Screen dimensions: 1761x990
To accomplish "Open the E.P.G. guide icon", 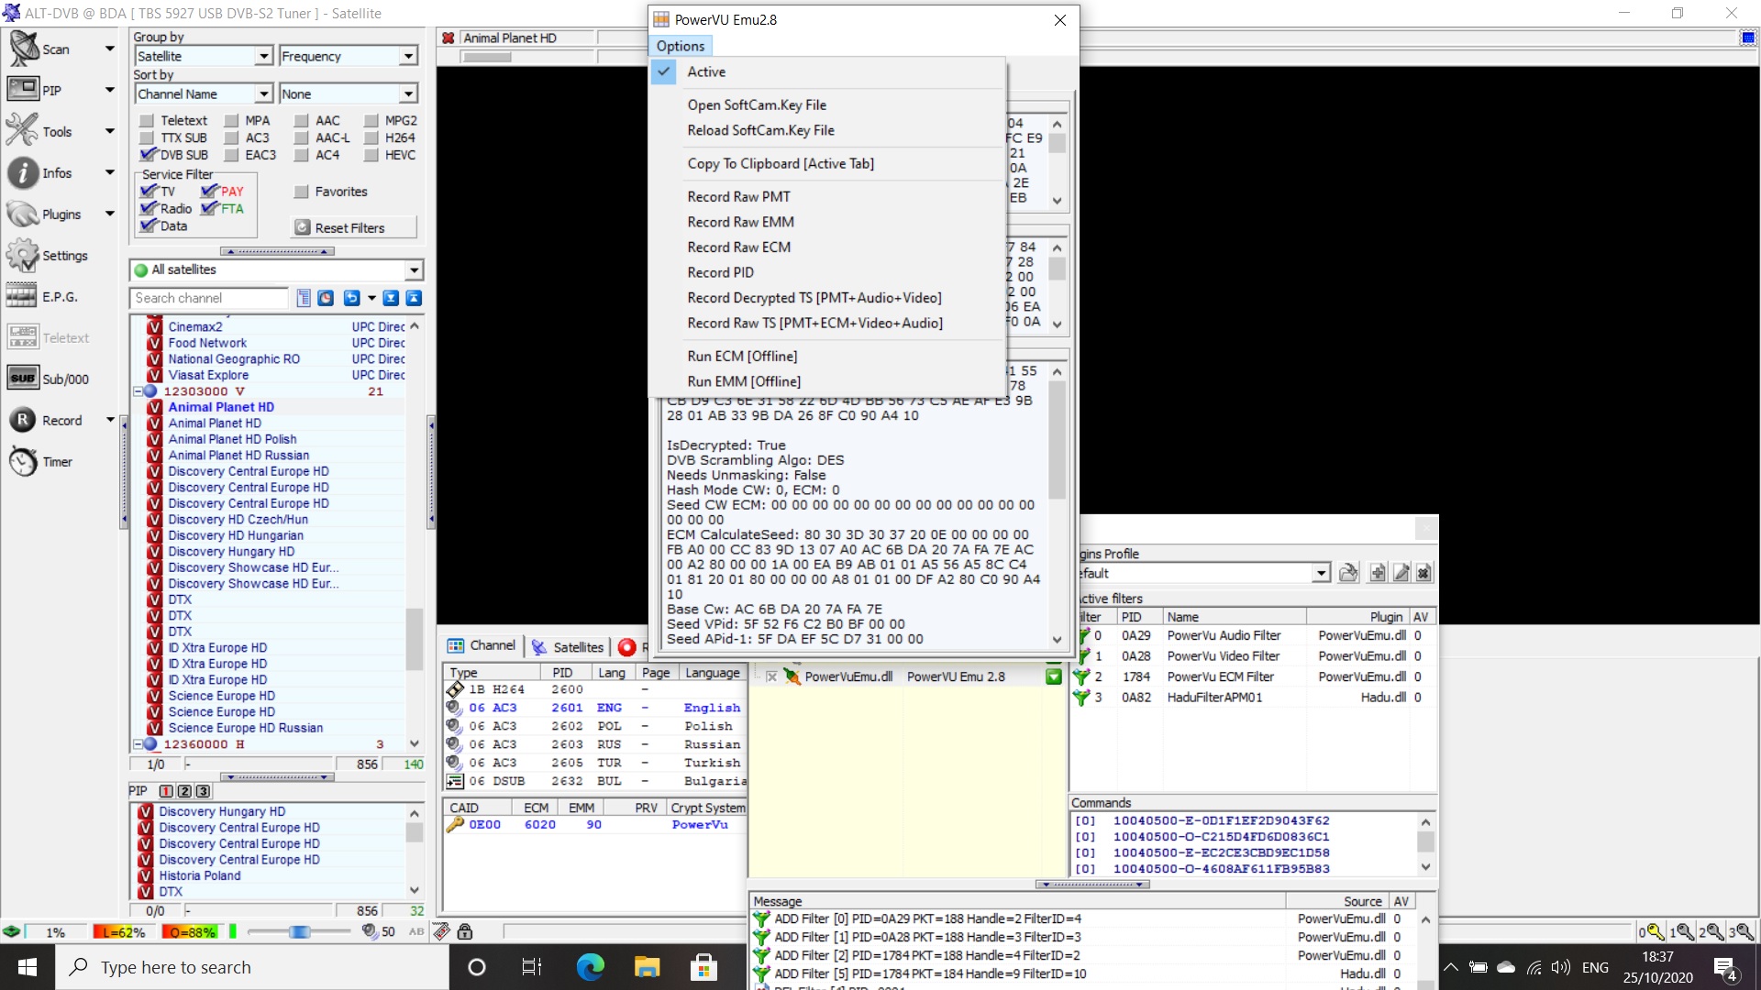I will [x=23, y=296].
